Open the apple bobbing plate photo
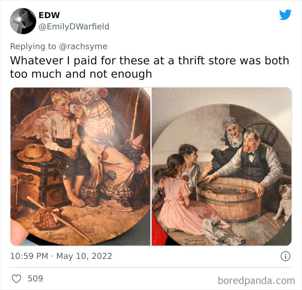This screenshot has height=290, width=302. pos(221,167)
